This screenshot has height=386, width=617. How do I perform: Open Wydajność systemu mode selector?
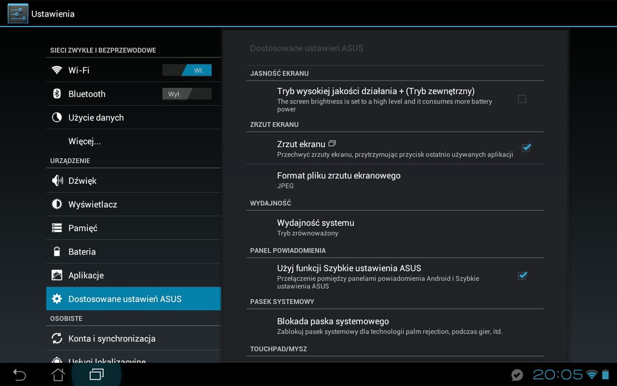[x=316, y=227]
